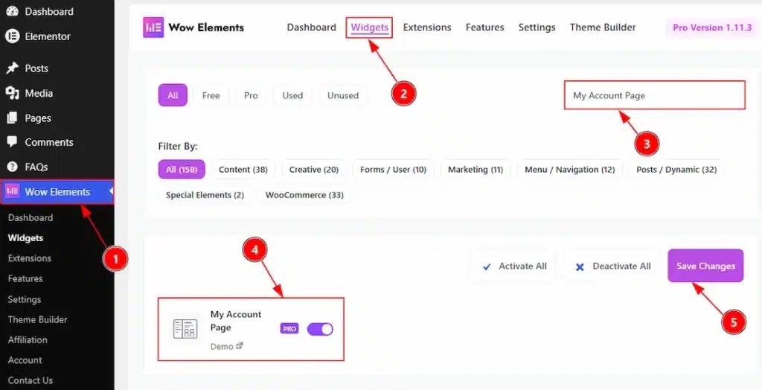Open Extensions in sidebar submenu
The image size is (762, 390).
pyautogui.click(x=29, y=258)
